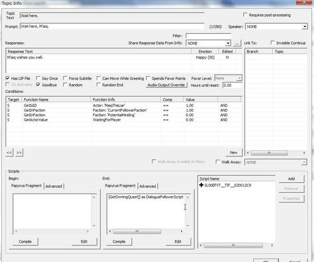This screenshot has height=262, width=314.
Task: Click right arrow of Link To scrollbar
Action: [304, 153]
